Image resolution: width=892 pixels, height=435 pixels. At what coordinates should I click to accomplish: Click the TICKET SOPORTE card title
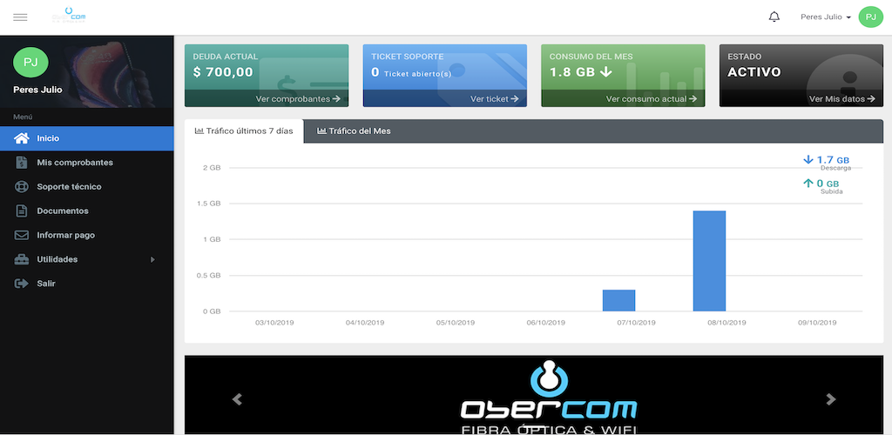408,57
